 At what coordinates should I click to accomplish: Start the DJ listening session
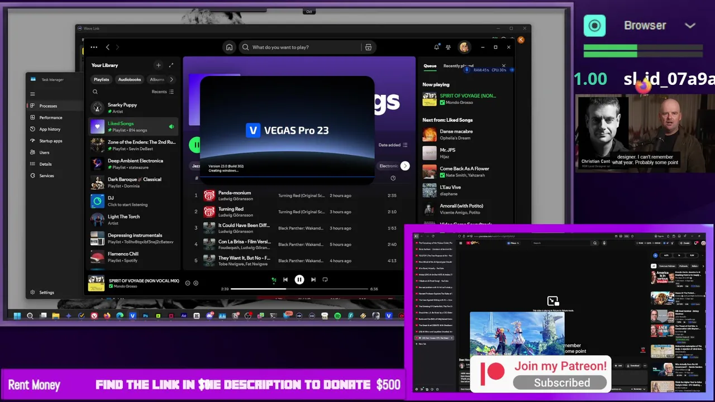(x=134, y=201)
